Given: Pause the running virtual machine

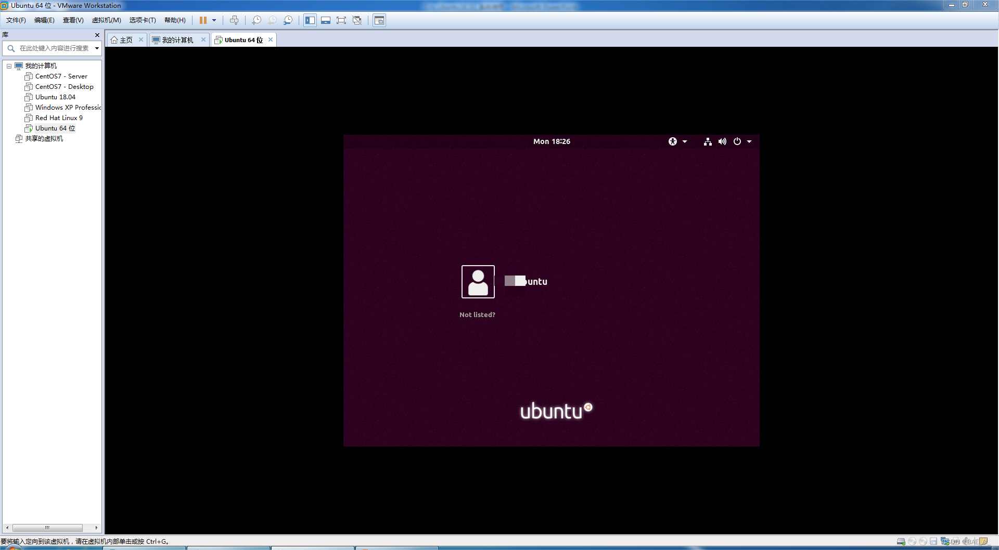Looking at the screenshot, I should tap(203, 20).
